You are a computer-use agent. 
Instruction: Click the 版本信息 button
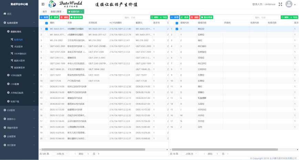[x=76, y=17]
